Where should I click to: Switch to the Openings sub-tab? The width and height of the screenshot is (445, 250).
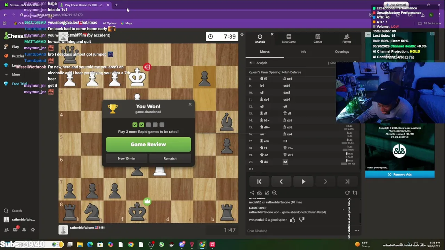pos(342,52)
